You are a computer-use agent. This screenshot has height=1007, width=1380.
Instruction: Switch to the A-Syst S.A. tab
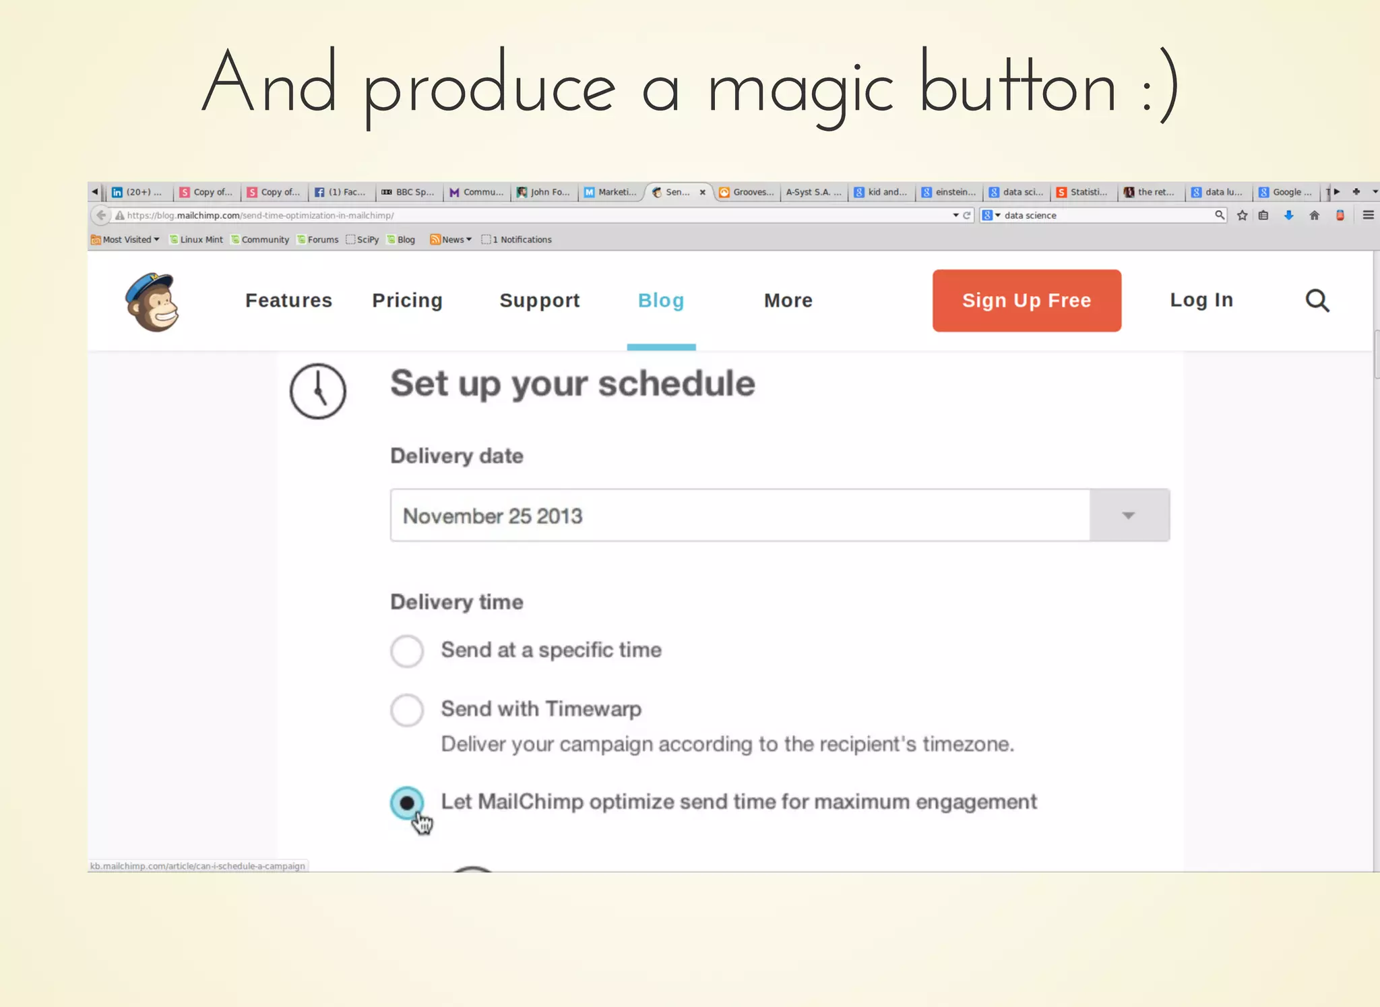point(813,192)
